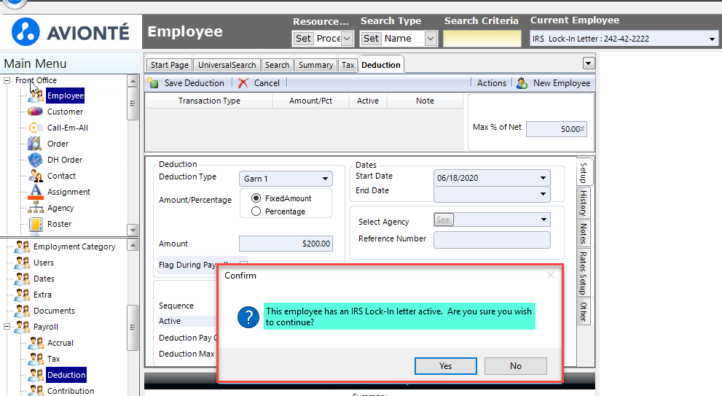Select the Percentage radio button
The width and height of the screenshot is (722, 396).
coord(256,211)
